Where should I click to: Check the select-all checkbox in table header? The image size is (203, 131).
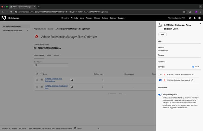click(37, 74)
